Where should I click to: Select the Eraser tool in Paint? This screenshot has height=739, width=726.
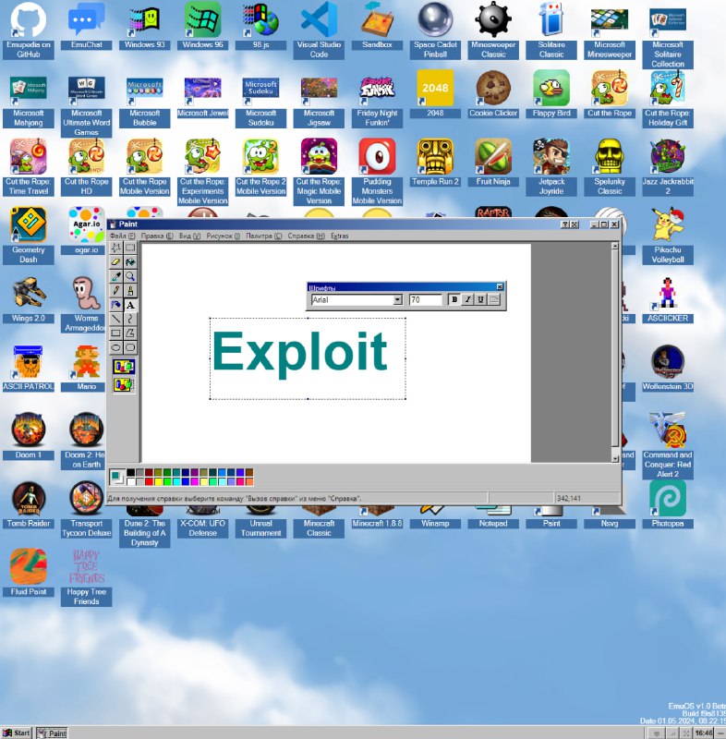point(116,262)
